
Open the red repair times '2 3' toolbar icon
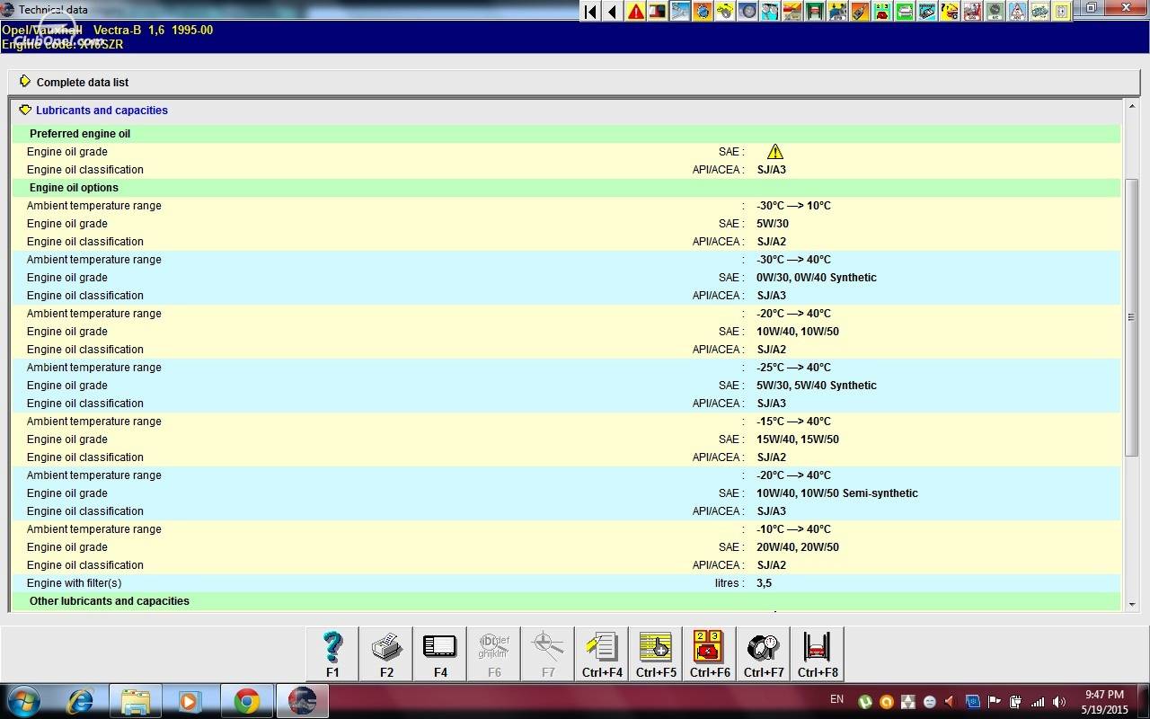click(x=882, y=11)
